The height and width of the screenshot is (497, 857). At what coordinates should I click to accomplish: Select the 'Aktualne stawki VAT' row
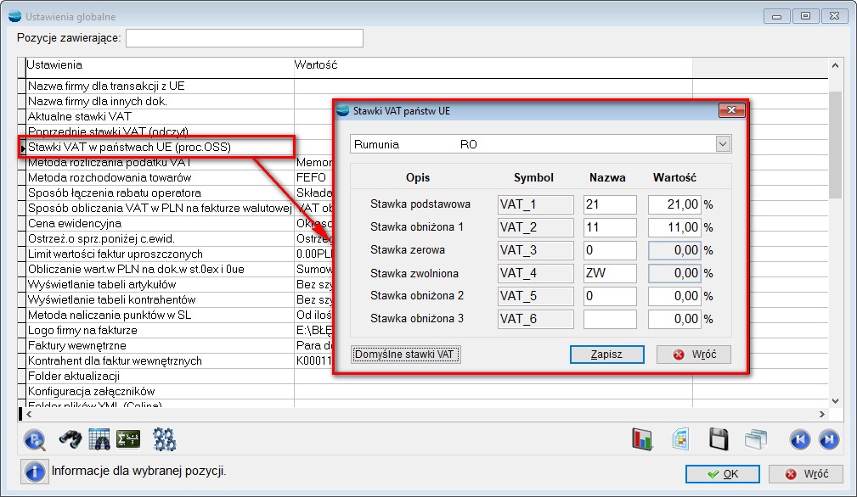point(80,116)
